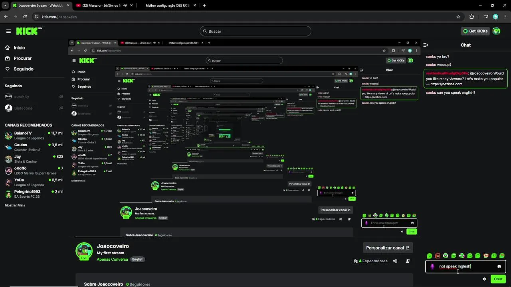The width and height of the screenshot is (511, 287).
Task: Click the Get KICKs button
Action: click(x=475, y=31)
